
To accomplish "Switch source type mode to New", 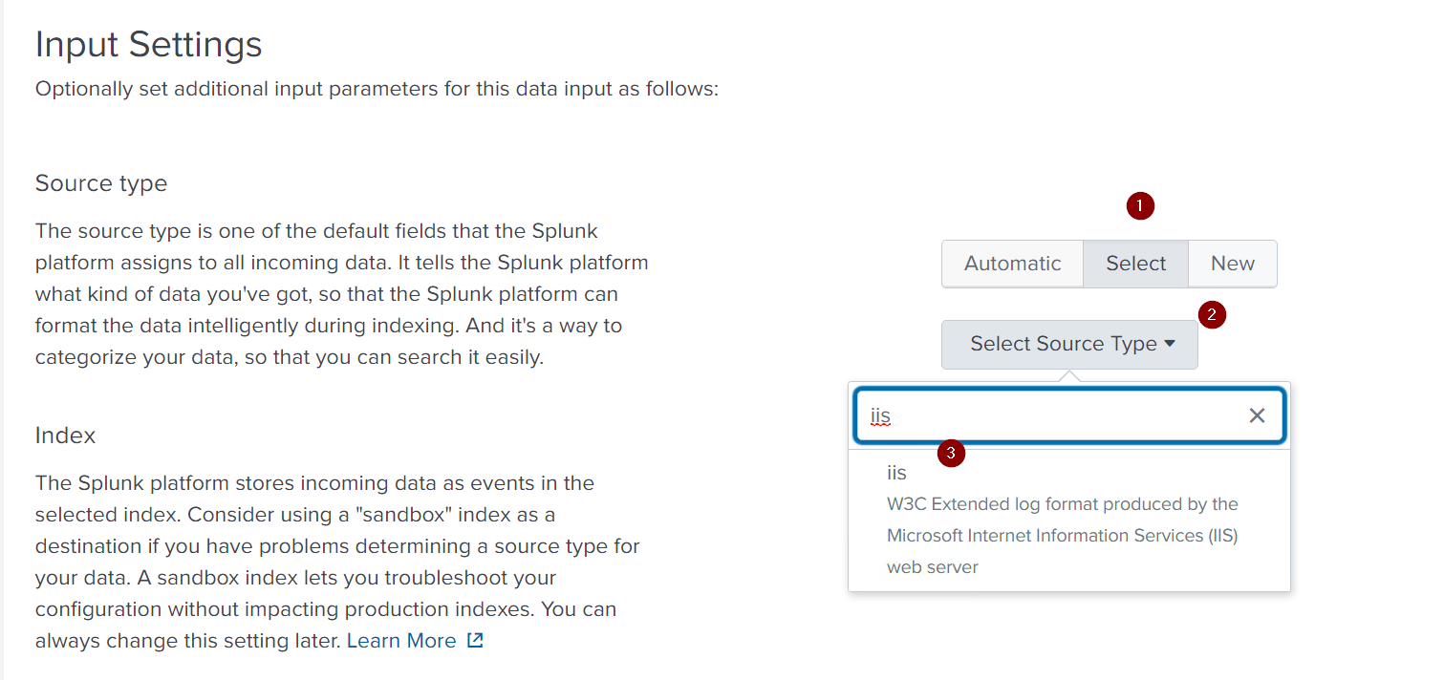I will pos(1232,264).
